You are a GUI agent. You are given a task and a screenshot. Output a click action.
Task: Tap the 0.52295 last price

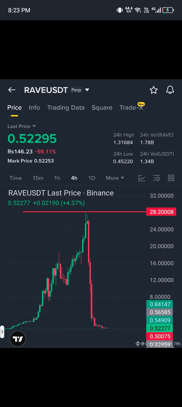[x=32, y=138]
